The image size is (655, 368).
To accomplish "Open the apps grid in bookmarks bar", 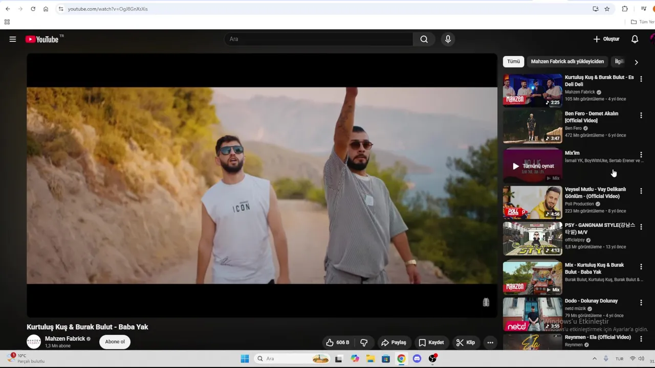I will (7, 22).
